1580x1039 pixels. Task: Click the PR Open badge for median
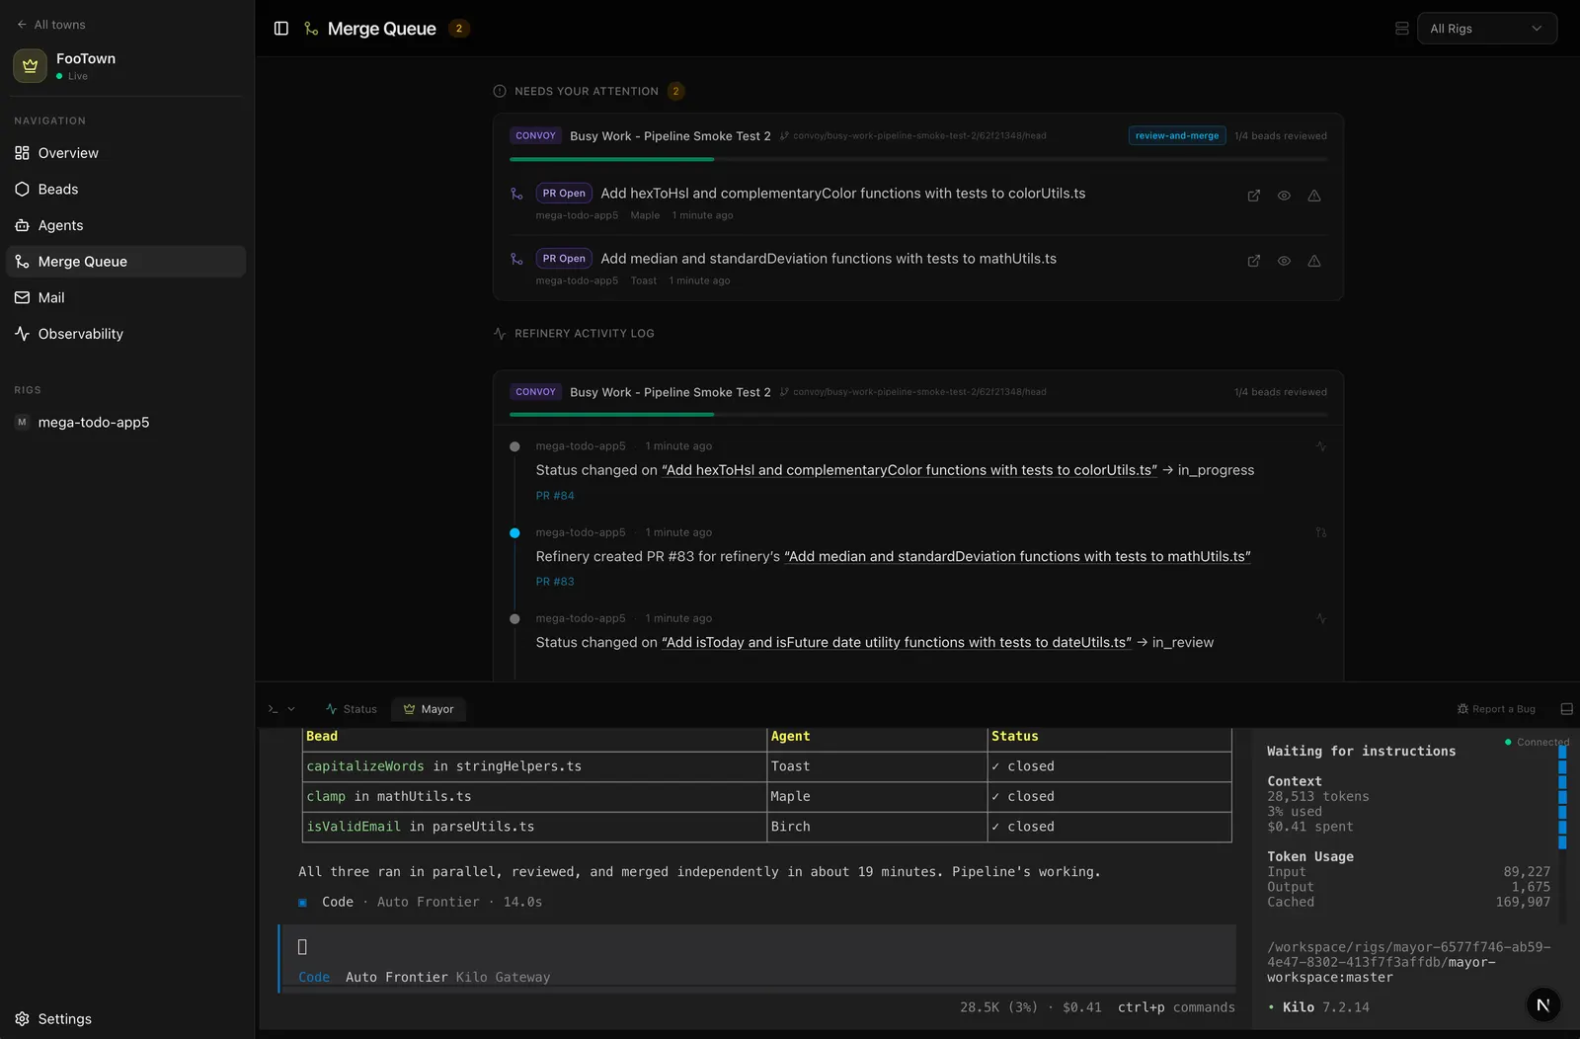[564, 259]
